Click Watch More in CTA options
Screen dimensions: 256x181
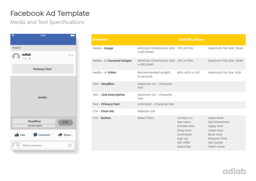[x=216, y=147]
